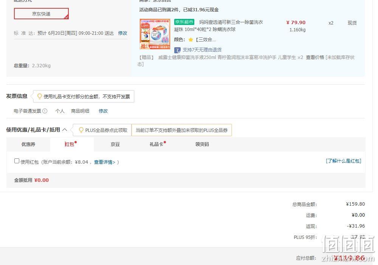Click the 活动商品已购满2件 promotion text
Viewport: 378px width, 265px height.
point(179,10)
